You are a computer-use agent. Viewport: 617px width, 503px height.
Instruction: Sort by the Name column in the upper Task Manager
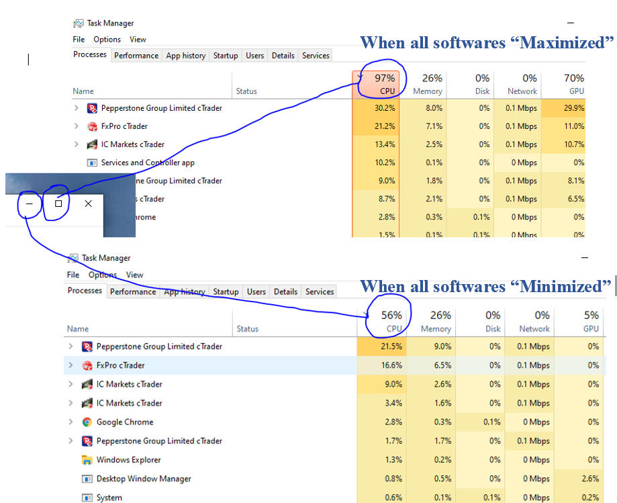152,85
